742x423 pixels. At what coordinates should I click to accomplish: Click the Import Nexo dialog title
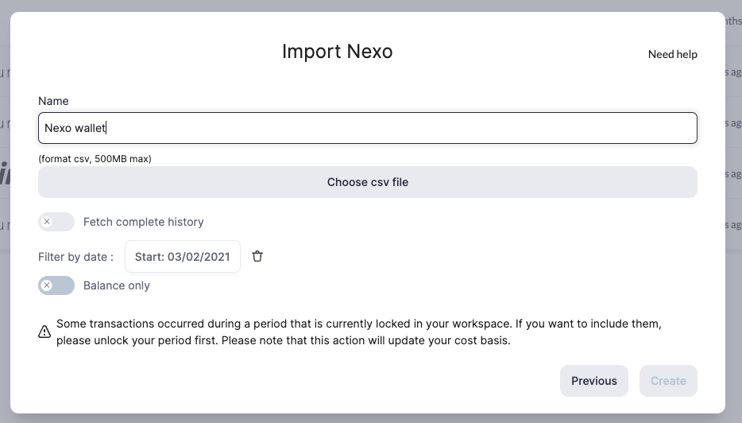pos(338,51)
